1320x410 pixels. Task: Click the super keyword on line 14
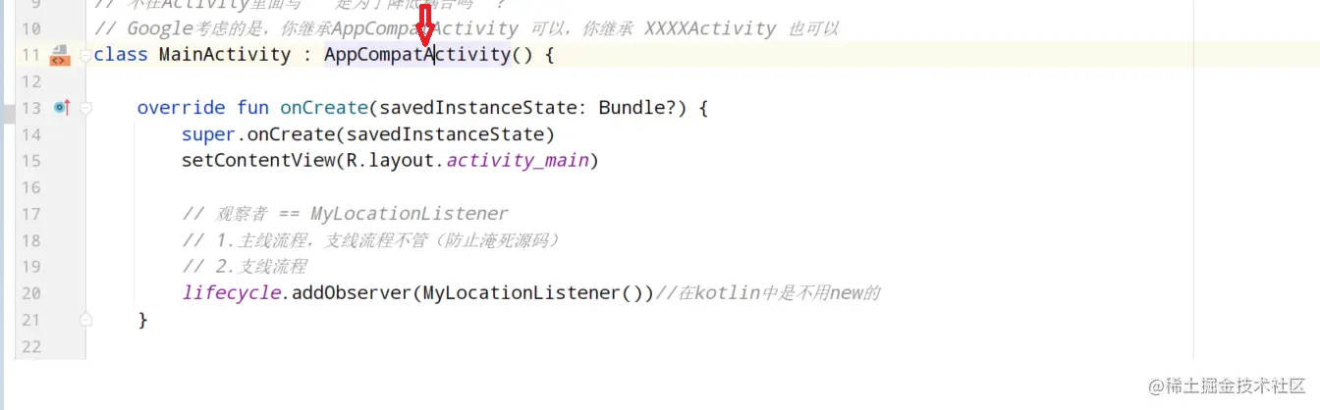[208, 134]
